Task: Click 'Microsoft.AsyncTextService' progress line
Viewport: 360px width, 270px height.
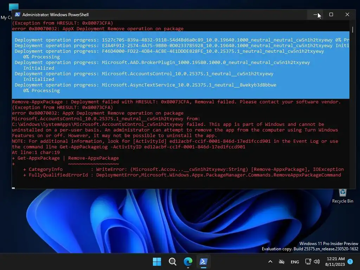Action: (146, 85)
